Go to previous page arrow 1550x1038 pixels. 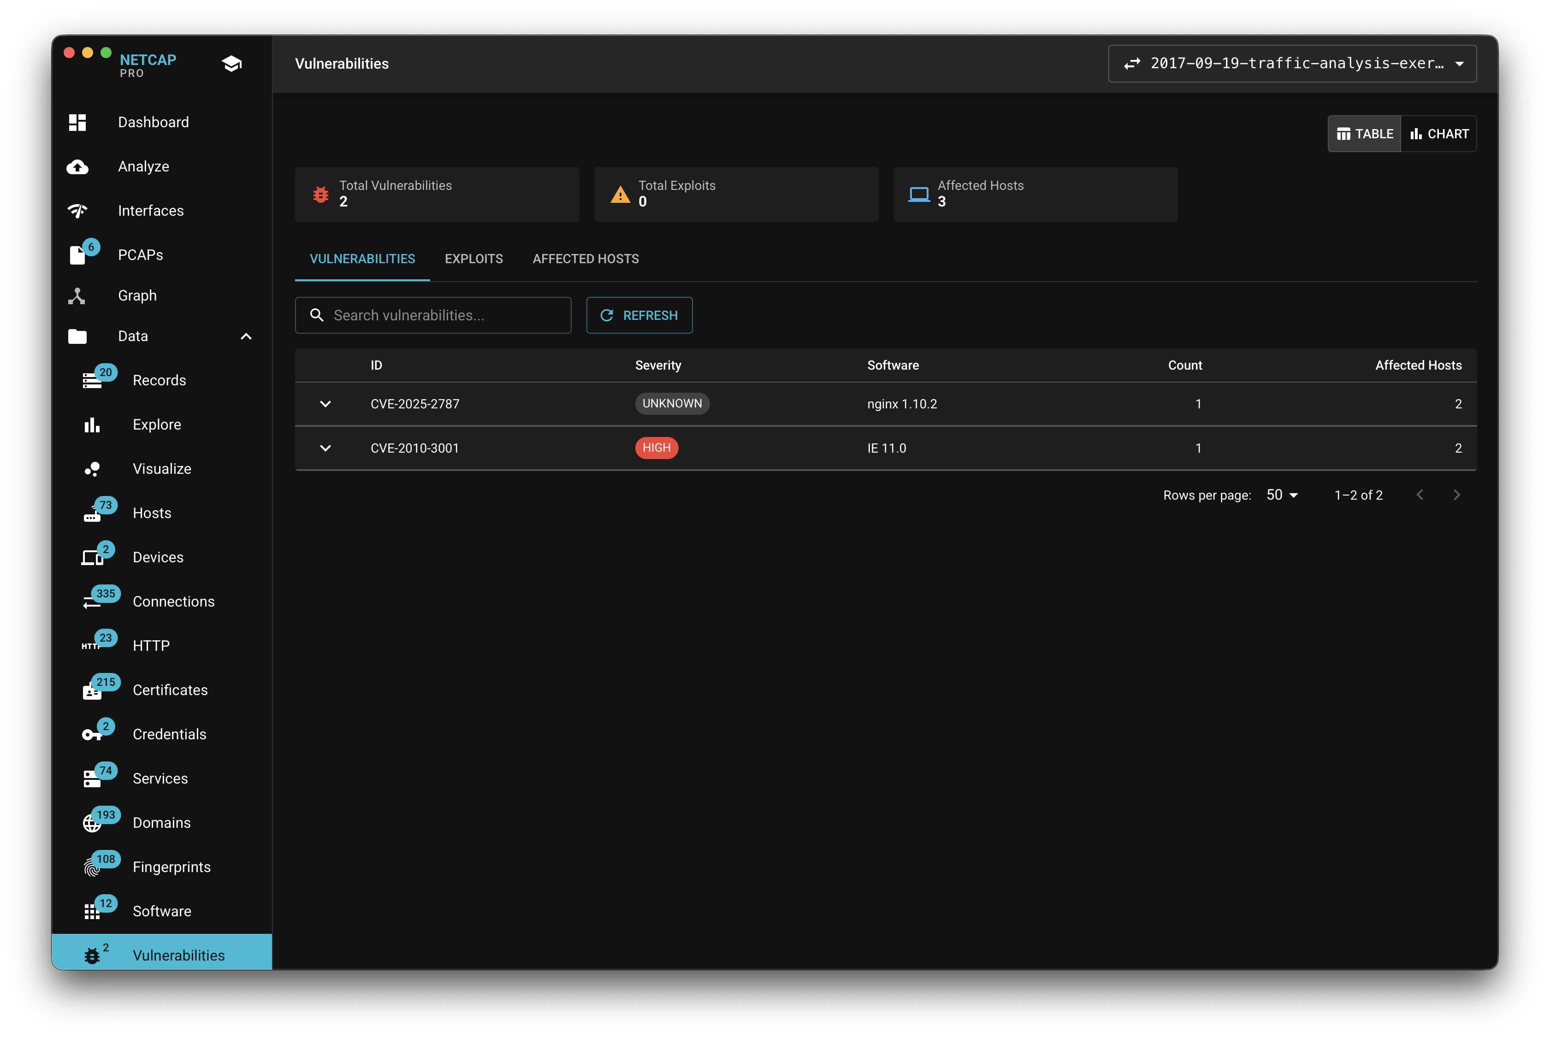click(1420, 495)
